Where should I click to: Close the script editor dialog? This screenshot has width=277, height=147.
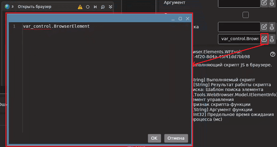pyautogui.click(x=188, y=19)
